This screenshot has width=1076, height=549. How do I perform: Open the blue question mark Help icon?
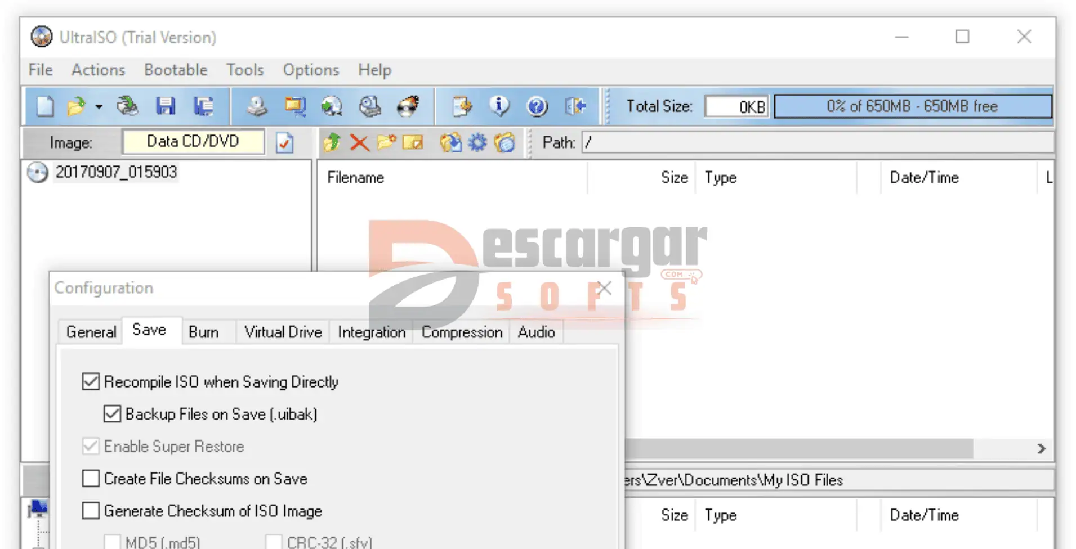pos(537,106)
